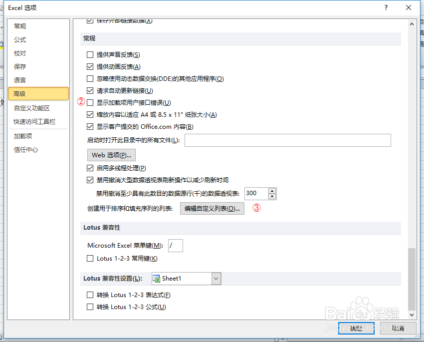Disable the 提供动画反馈 option
Viewport: 424px width, 342px height.
pos(90,67)
